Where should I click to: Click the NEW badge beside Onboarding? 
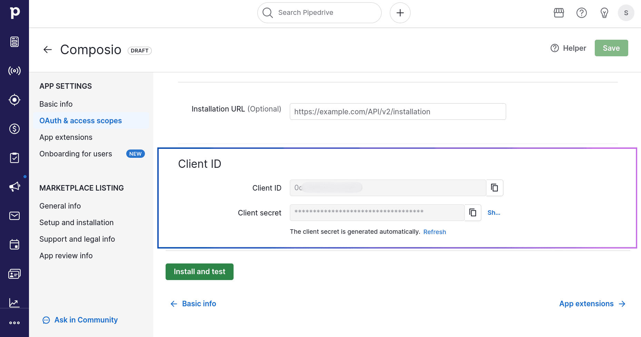[136, 154]
